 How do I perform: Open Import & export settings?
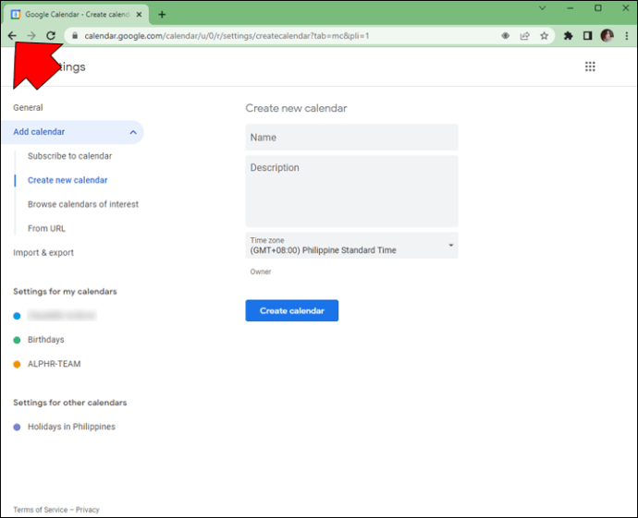coord(43,252)
